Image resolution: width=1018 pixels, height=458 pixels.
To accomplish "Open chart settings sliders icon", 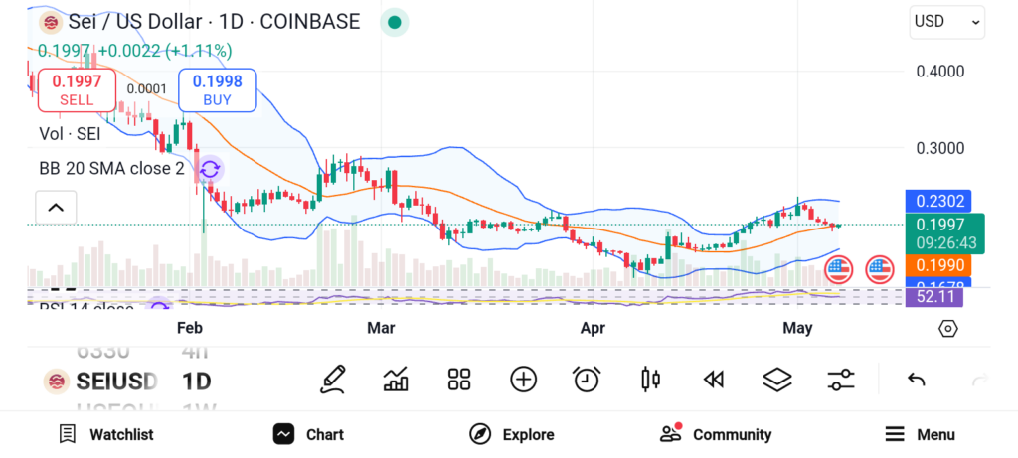I will click(841, 379).
